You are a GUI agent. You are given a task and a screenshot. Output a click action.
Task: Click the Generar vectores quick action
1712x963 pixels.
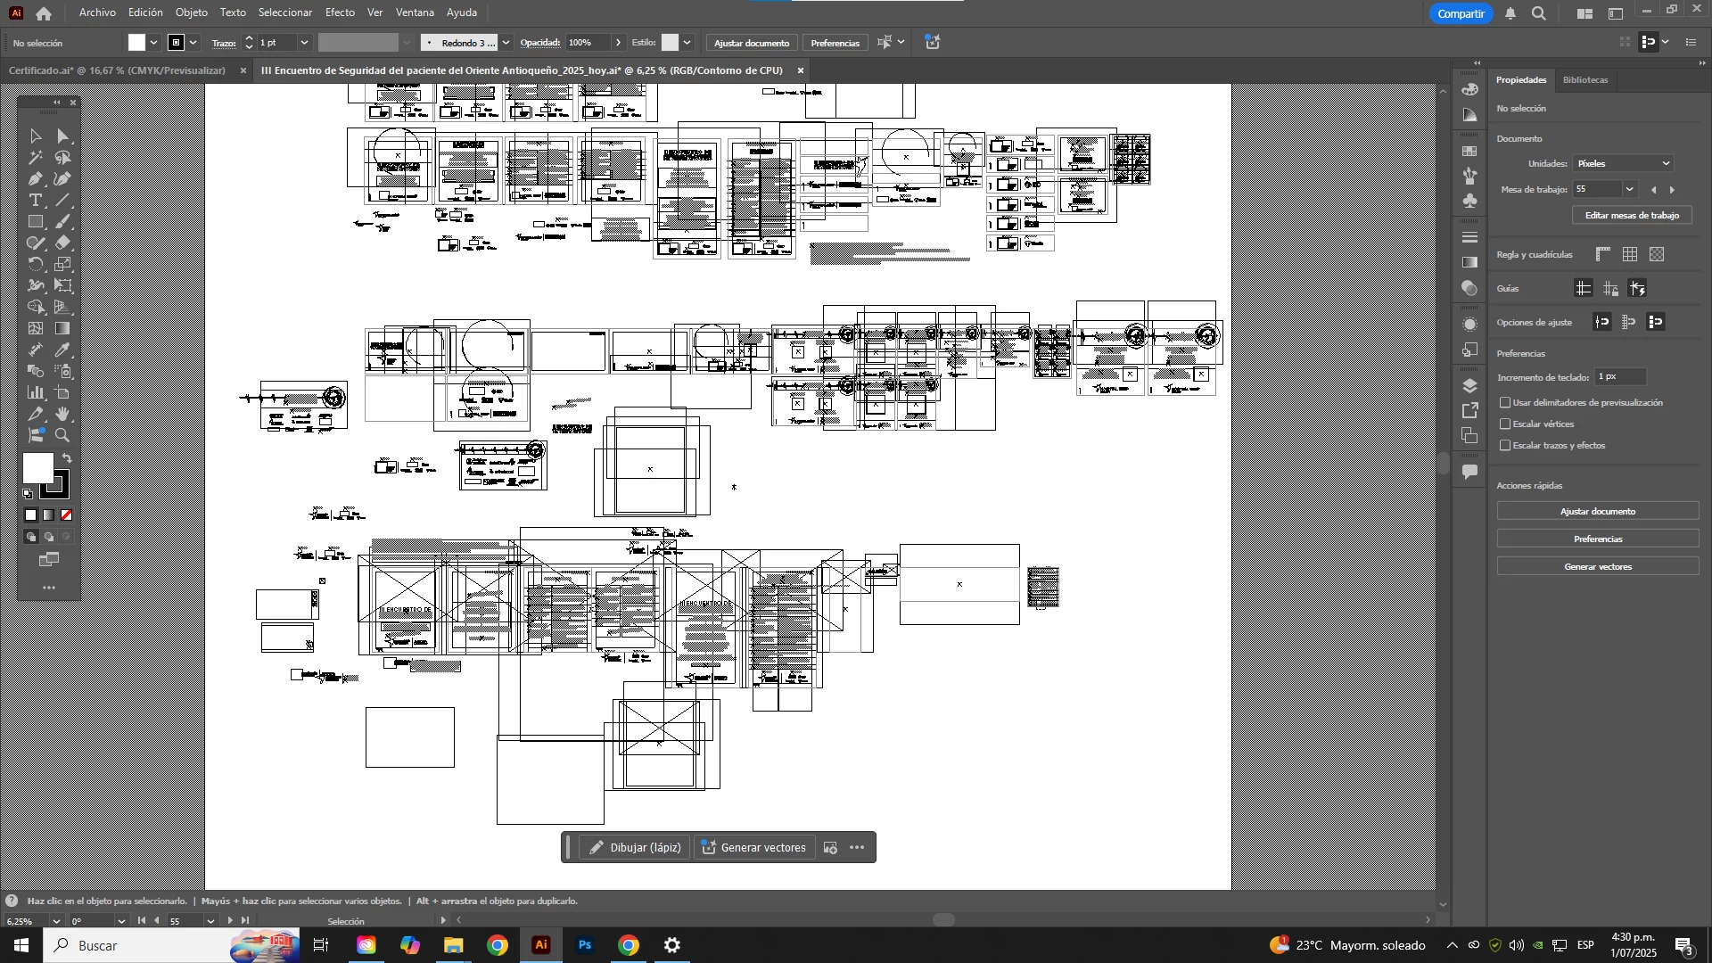point(1597,567)
